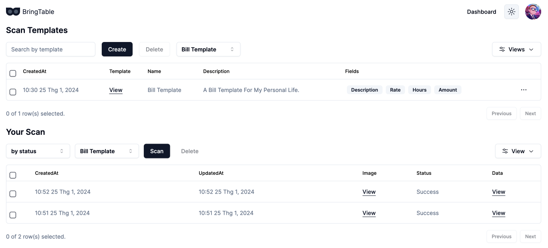The width and height of the screenshot is (548, 248).
Task: Open Bill Template dropdown next to Scan button
Action: click(107, 151)
